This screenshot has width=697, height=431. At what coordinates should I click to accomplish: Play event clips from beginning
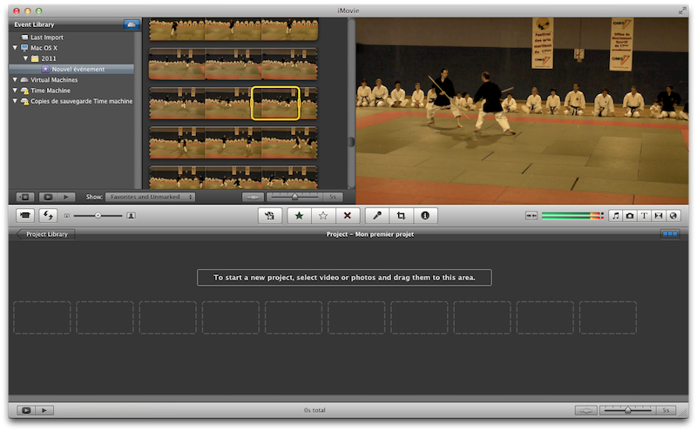66,197
